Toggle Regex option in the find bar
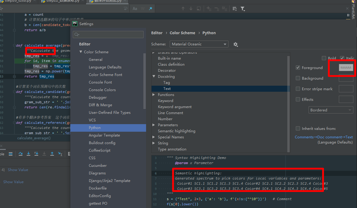This screenshot has width=357, height=208. coord(151,9)
